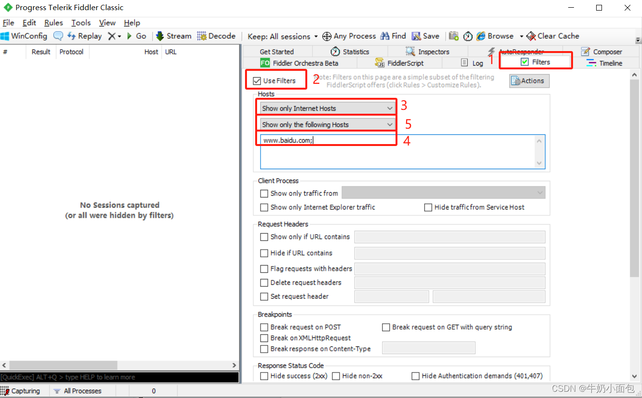Save sessions using the Save icon
Image resolution: width=642 pixels, height=398 pixels.
pos(425,36)
